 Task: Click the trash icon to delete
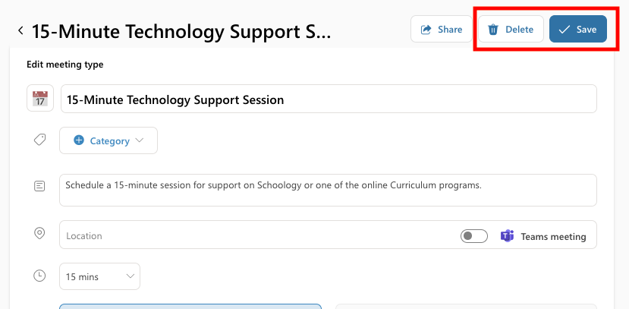pos(493,30)
